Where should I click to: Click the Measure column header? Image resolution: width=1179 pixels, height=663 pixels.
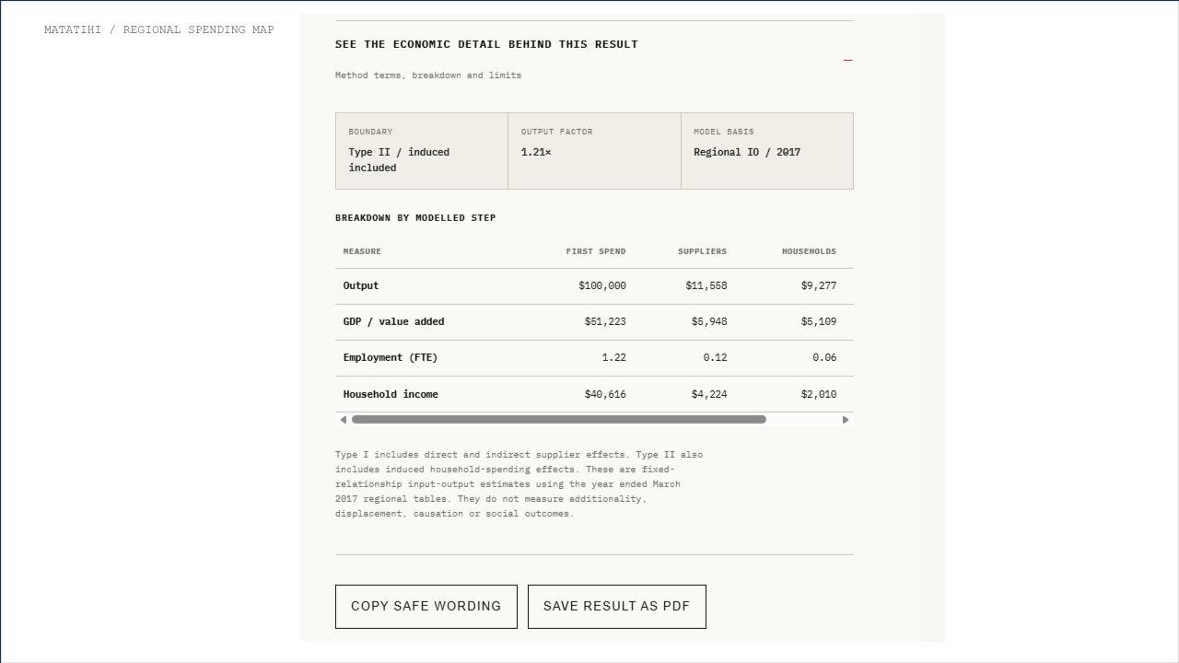362,251
